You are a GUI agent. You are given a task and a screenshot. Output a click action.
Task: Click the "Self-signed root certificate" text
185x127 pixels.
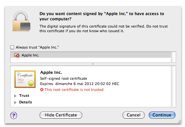pyautogui.click(x=64, y=78)
